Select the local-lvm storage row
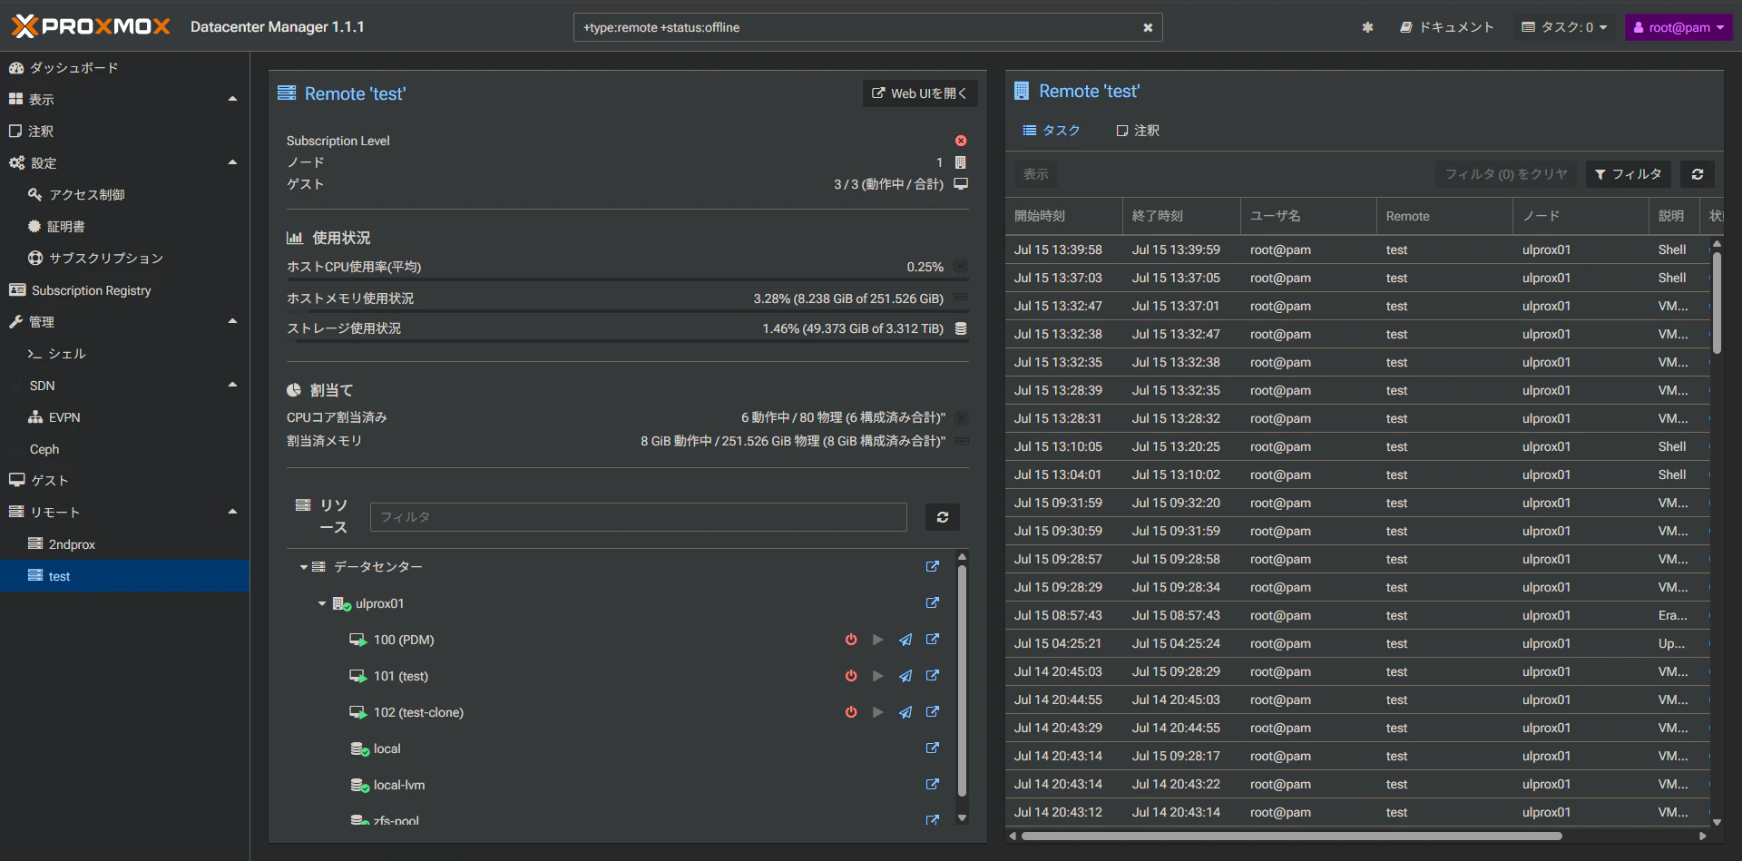Screen dimensions: 1742x861 [x=621, y=785]
